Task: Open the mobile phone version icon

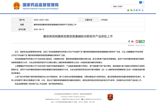Action: (134, 10)
